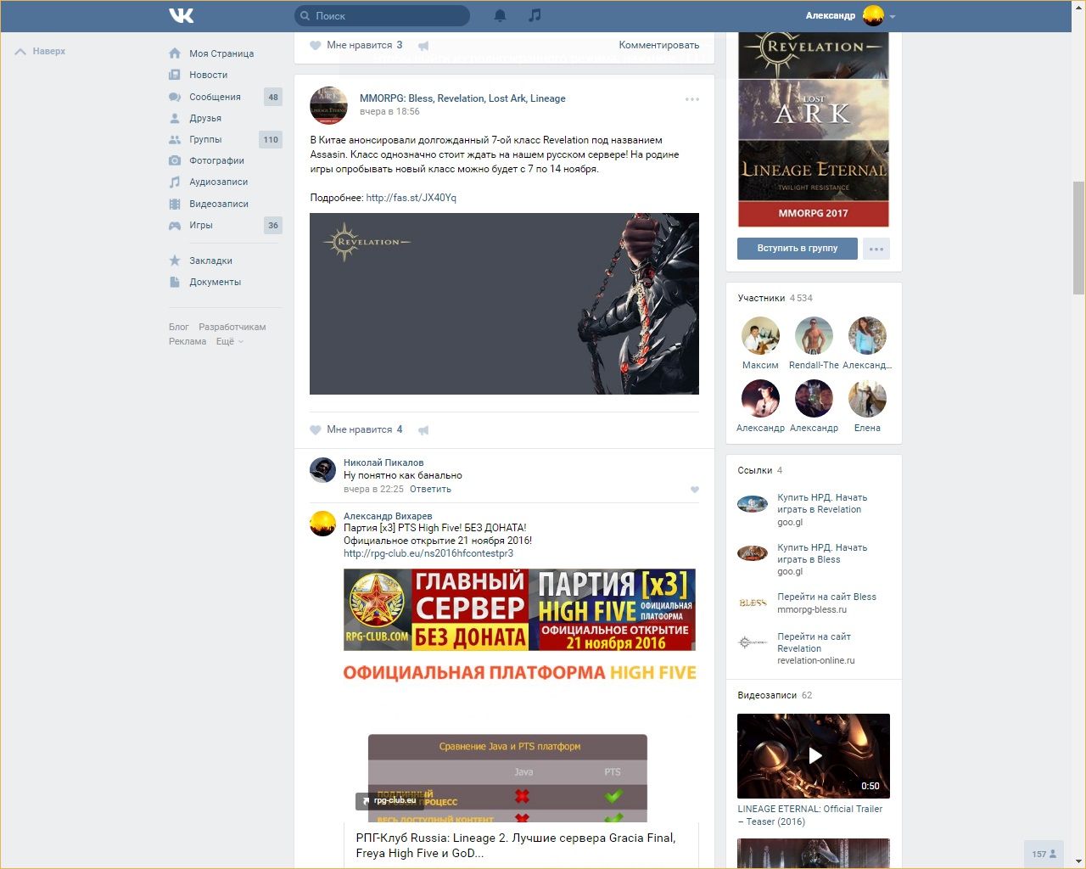Open MMORPG: Bless, Revelation, Lost Ark, Lineage title
Screen dimensions: 1086x869
[462, 98]
